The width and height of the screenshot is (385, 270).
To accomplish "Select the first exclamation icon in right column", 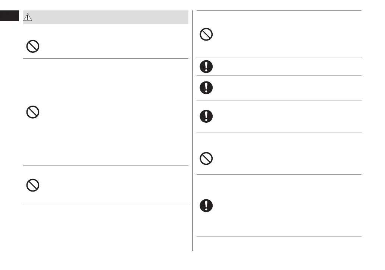I will 206,67.
